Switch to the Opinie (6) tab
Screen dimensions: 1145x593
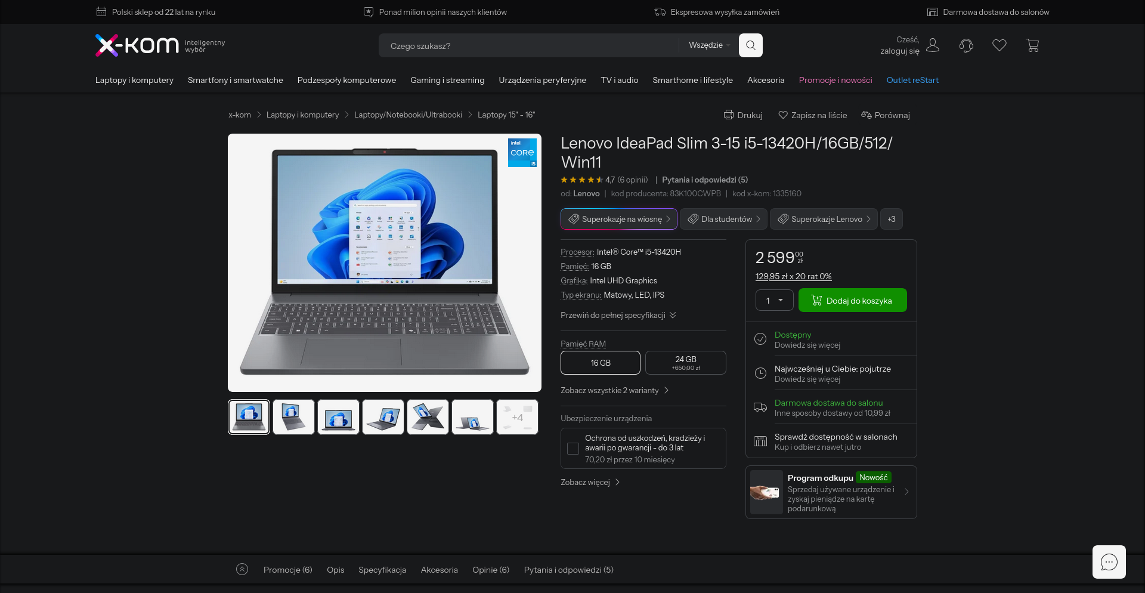pos(491,570)
